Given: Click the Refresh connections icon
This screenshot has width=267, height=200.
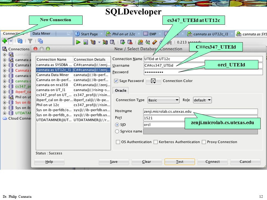Looking at the screenshot, I should (x=20, y=41).
